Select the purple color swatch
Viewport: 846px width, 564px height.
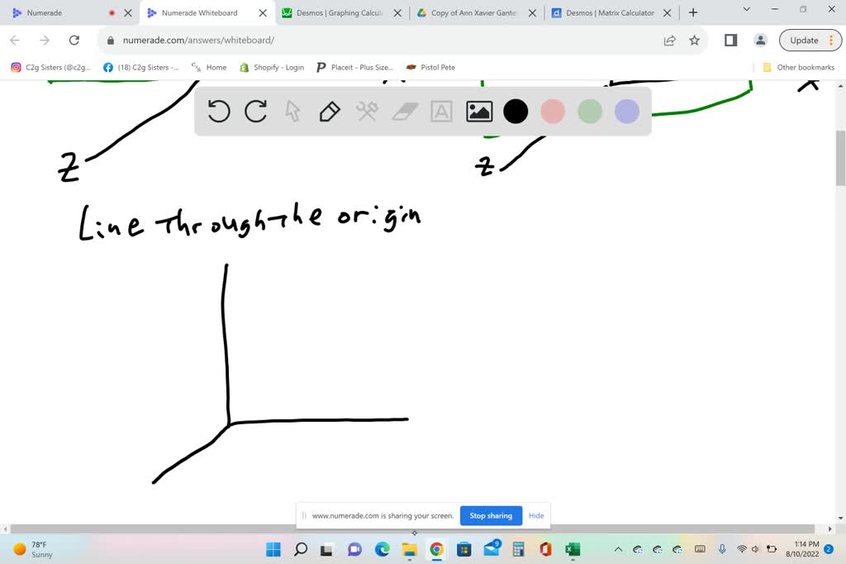click(x=627, y=111)
